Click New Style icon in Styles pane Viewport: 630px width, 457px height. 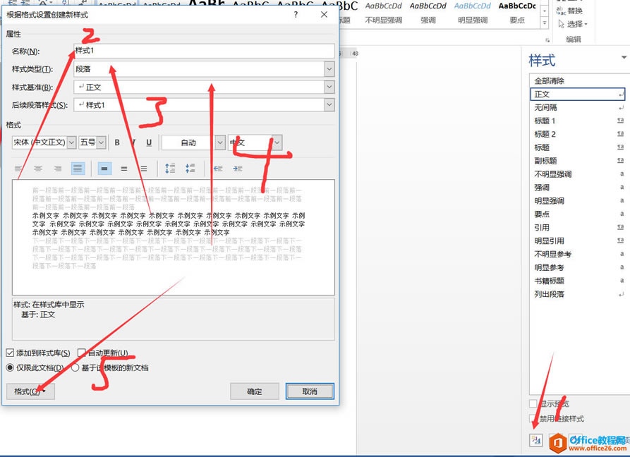click(x=536, y=441)
